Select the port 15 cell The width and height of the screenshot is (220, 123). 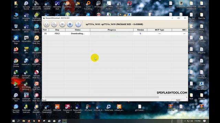click(45, 33)
